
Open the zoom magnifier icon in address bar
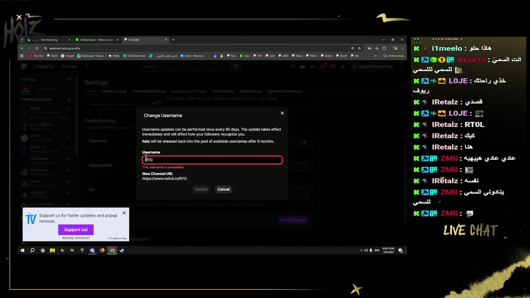[353, 48]
